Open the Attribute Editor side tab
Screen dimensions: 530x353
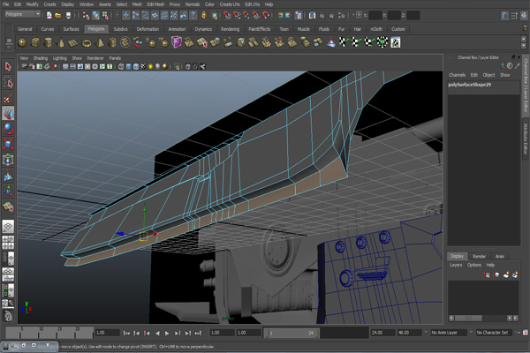(x=526, y=139)
